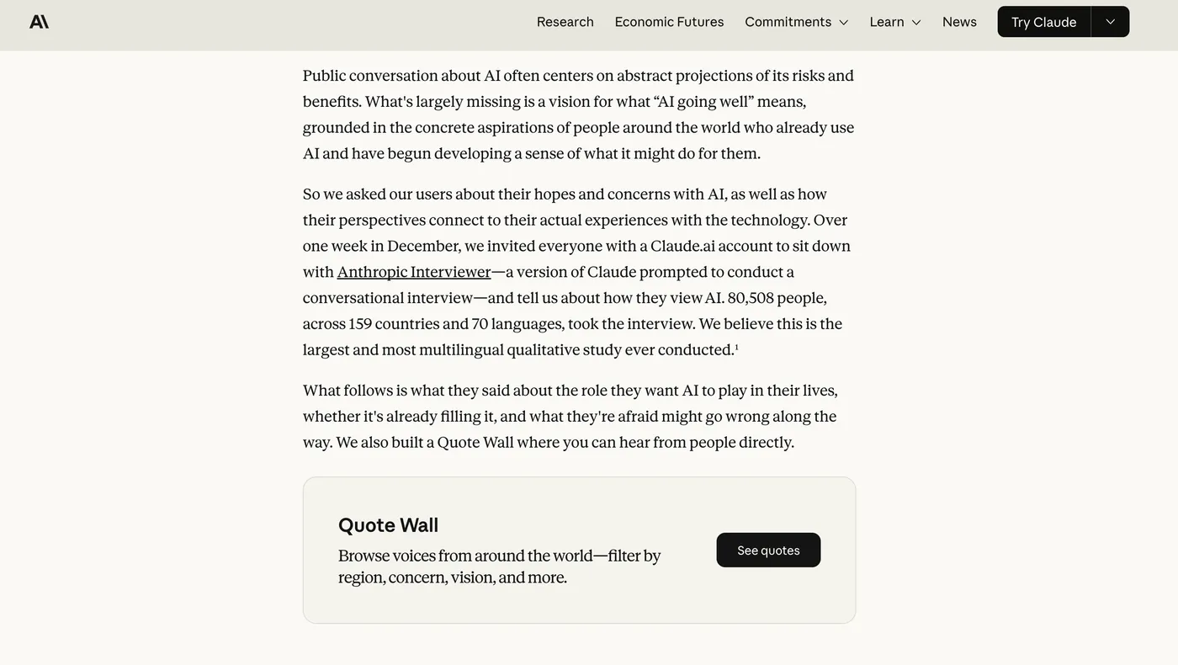
Task: Click the Learn menu label
Action: (x=887, y=22)
